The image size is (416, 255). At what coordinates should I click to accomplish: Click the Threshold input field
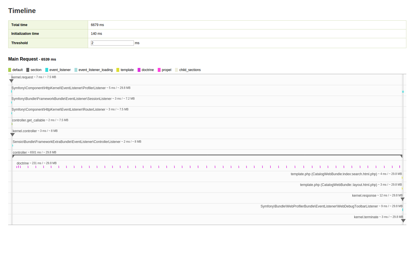tap(112, 43)
